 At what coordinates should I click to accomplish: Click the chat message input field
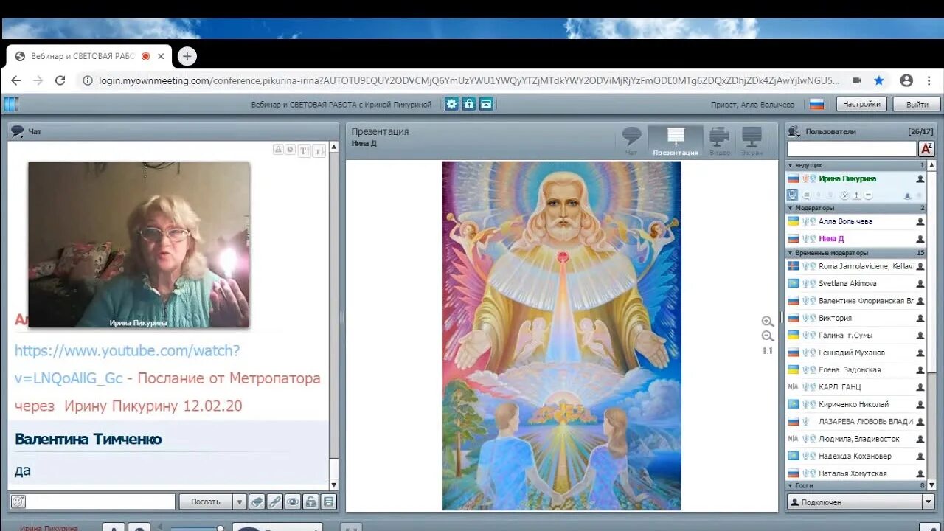pyautogui.click(x=101, y=502)
